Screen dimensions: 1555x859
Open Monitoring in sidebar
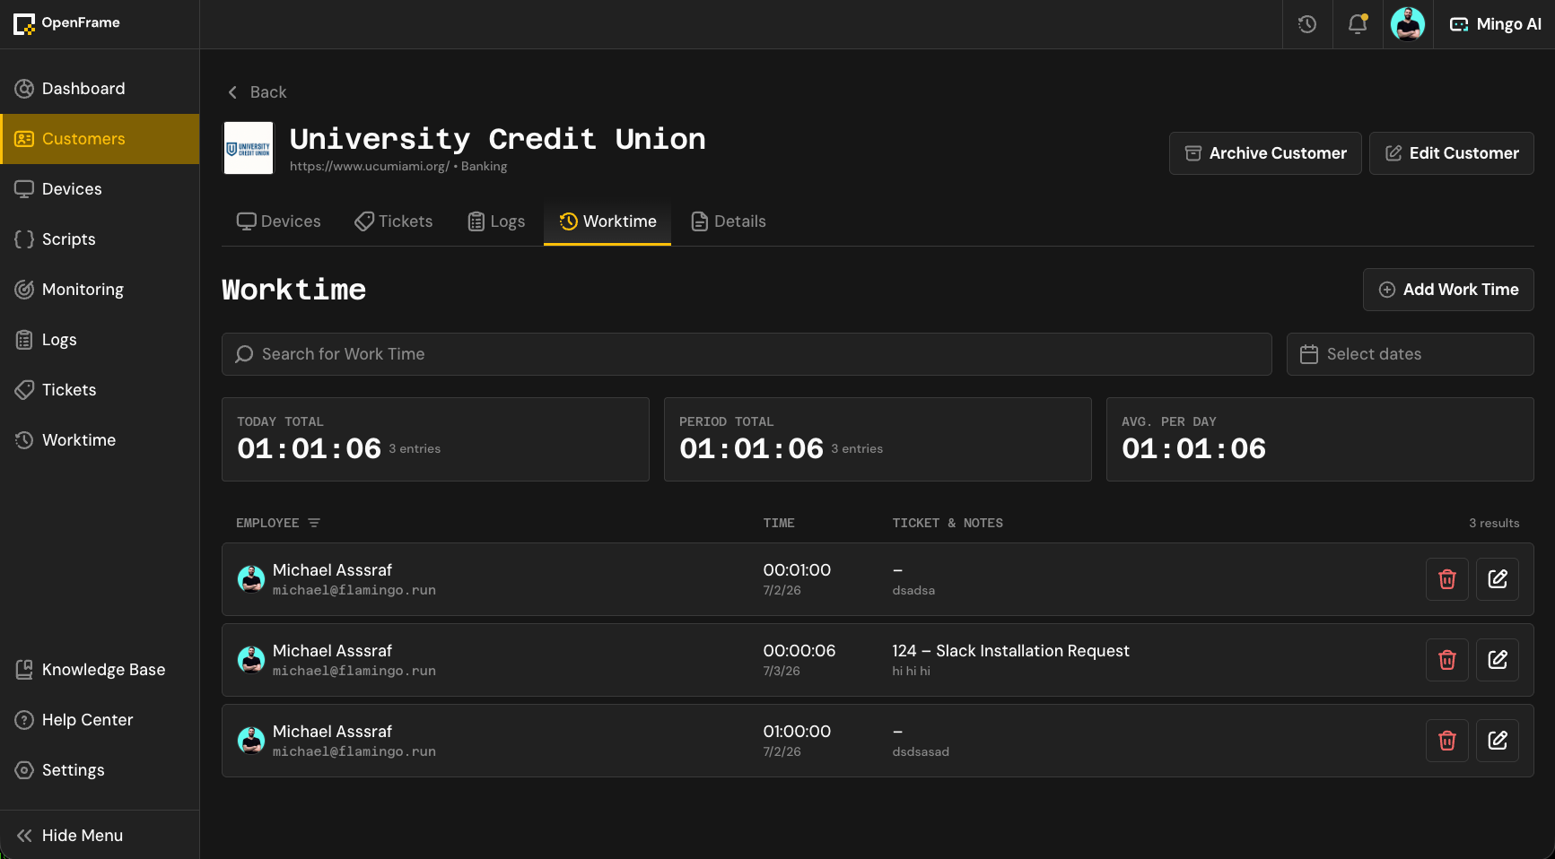click(x=100, y=290)
